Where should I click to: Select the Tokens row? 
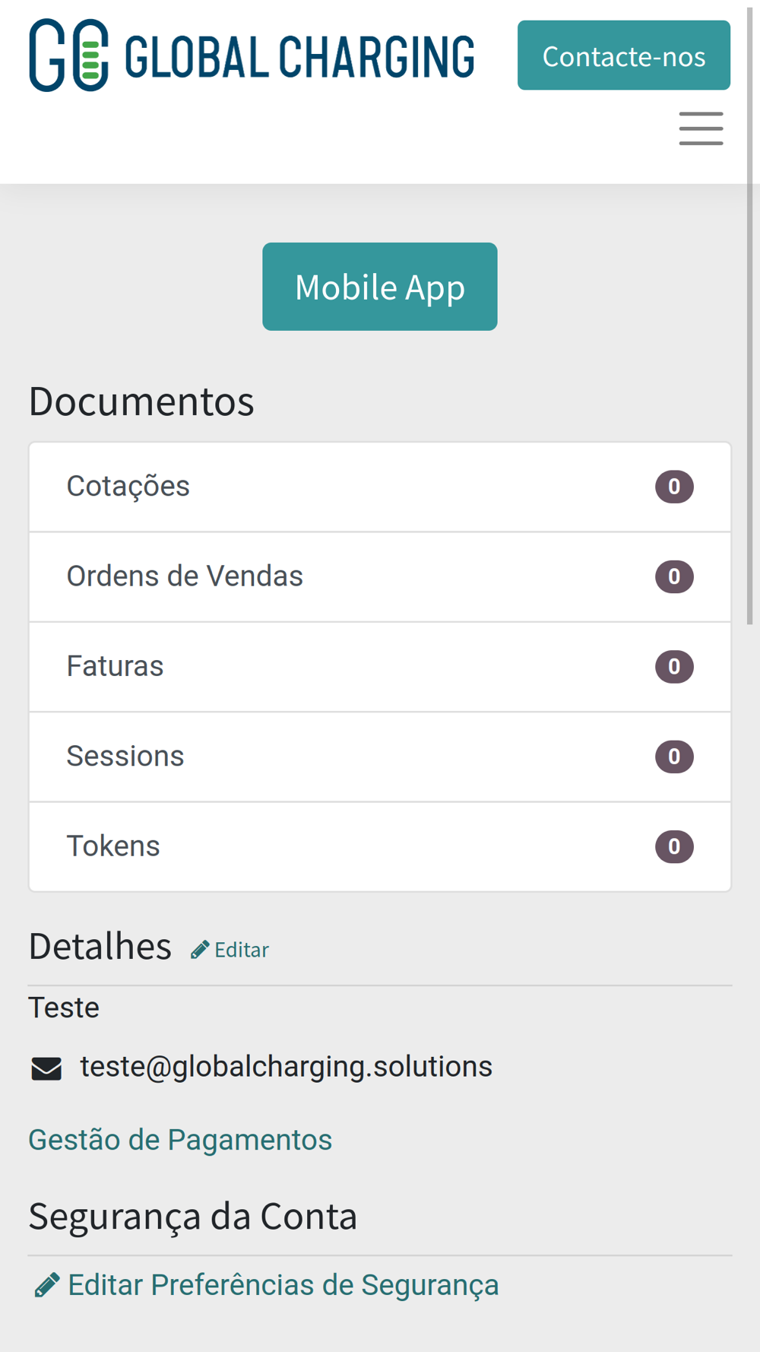380,846
